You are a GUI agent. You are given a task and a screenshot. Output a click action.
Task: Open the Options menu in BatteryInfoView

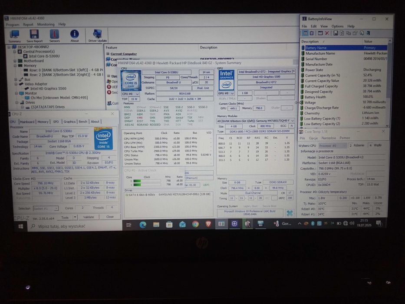pyautogui.click(x=337, y=26)
